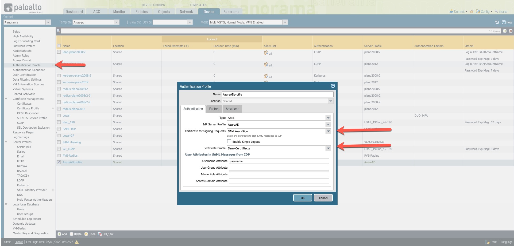Open the Help icon in dialog header

(x=333, y=86)
